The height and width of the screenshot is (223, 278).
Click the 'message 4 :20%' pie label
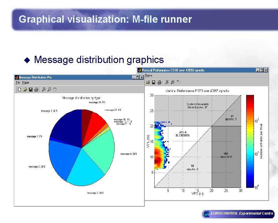click(x=129, y=154)
